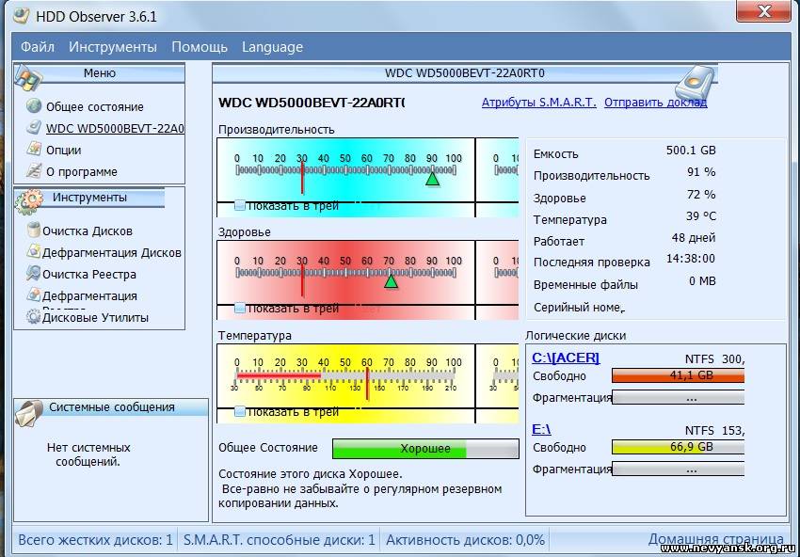Open the Атрибуты S.M.A.R.T. link
This screenshot has height=557, width=800.
[x=538, y=102]
